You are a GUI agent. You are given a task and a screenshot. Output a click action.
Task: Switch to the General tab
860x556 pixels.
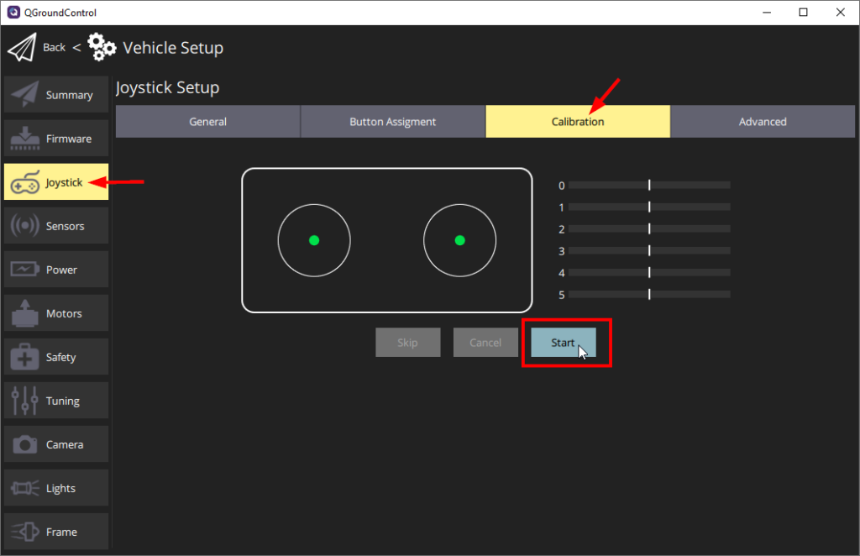(x=207, y=121)
